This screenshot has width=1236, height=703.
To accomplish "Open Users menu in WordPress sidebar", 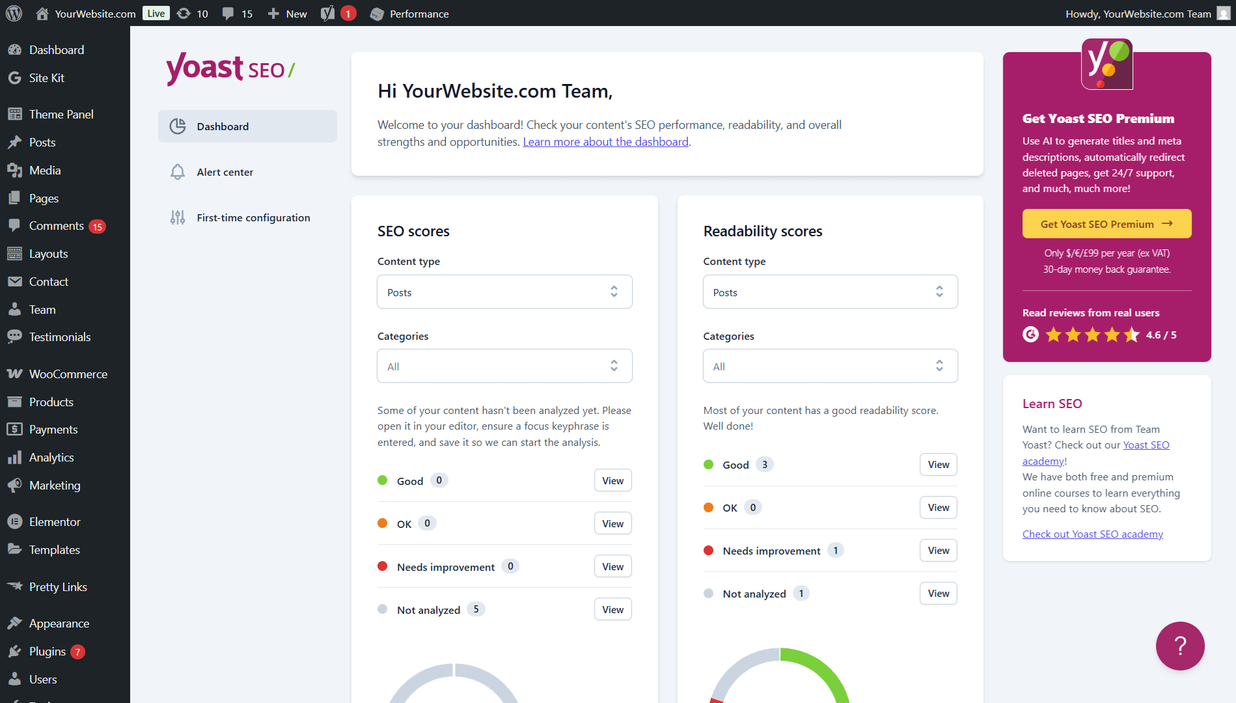I will coord(65,680).
